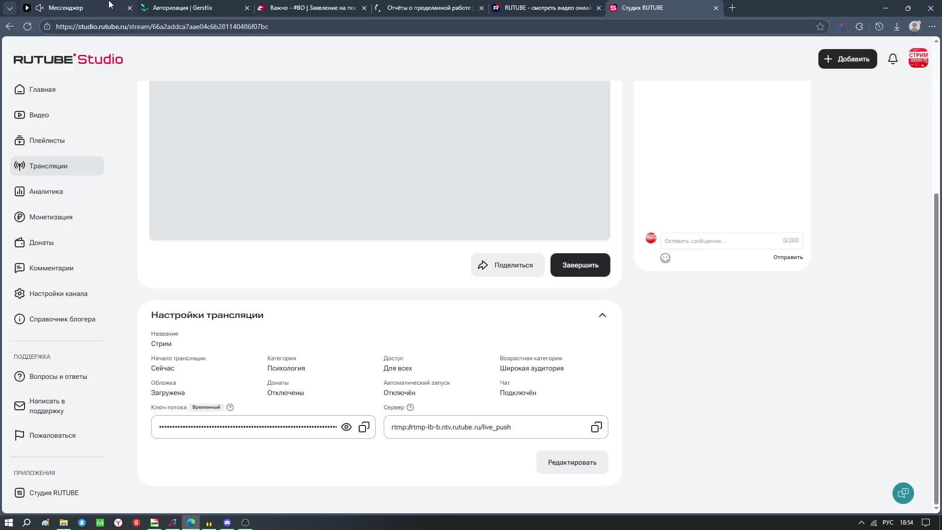The height and width of the screenshot is (530, 942).
Task: Open the support chat bubble
Action: pyautogui.click(x=903, y=493)
